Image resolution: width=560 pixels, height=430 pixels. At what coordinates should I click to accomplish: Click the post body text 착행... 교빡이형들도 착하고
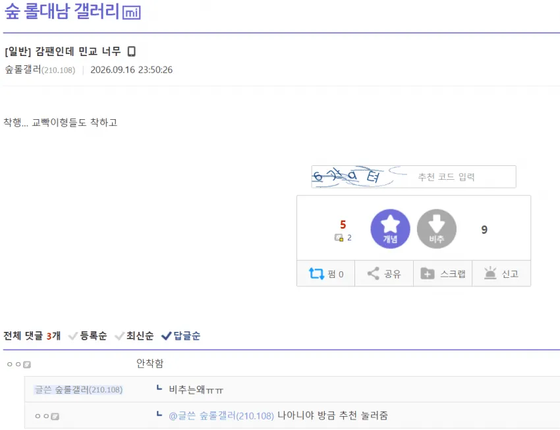[61, 122]
